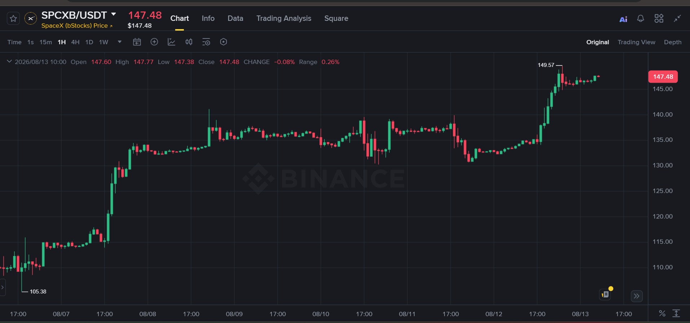Expand more time intervals dropdown arrow
The width and height of the screenshot is (690, 323).
(120, 42)
